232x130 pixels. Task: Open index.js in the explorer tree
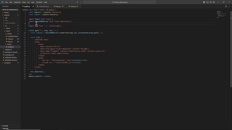pyautogui.click(x=11, y=39)
